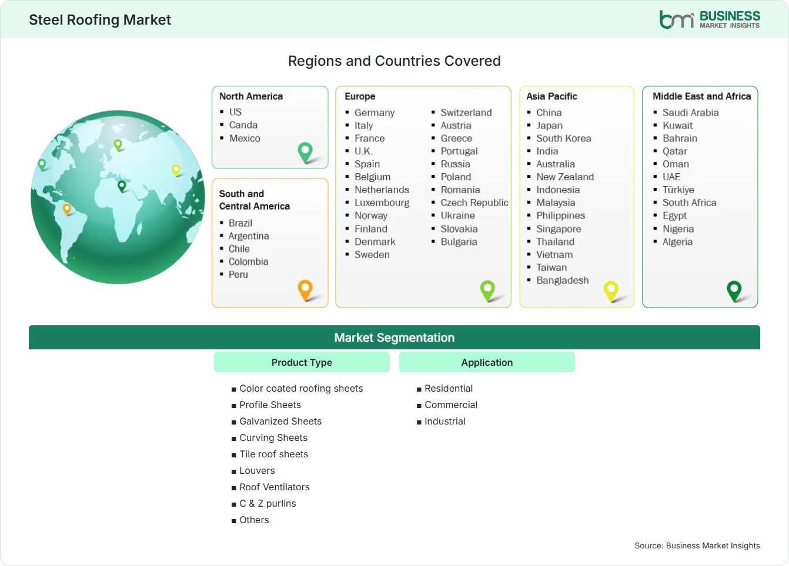
Task: Select 'C & Z purlins' item
Action: click(268, 503)
